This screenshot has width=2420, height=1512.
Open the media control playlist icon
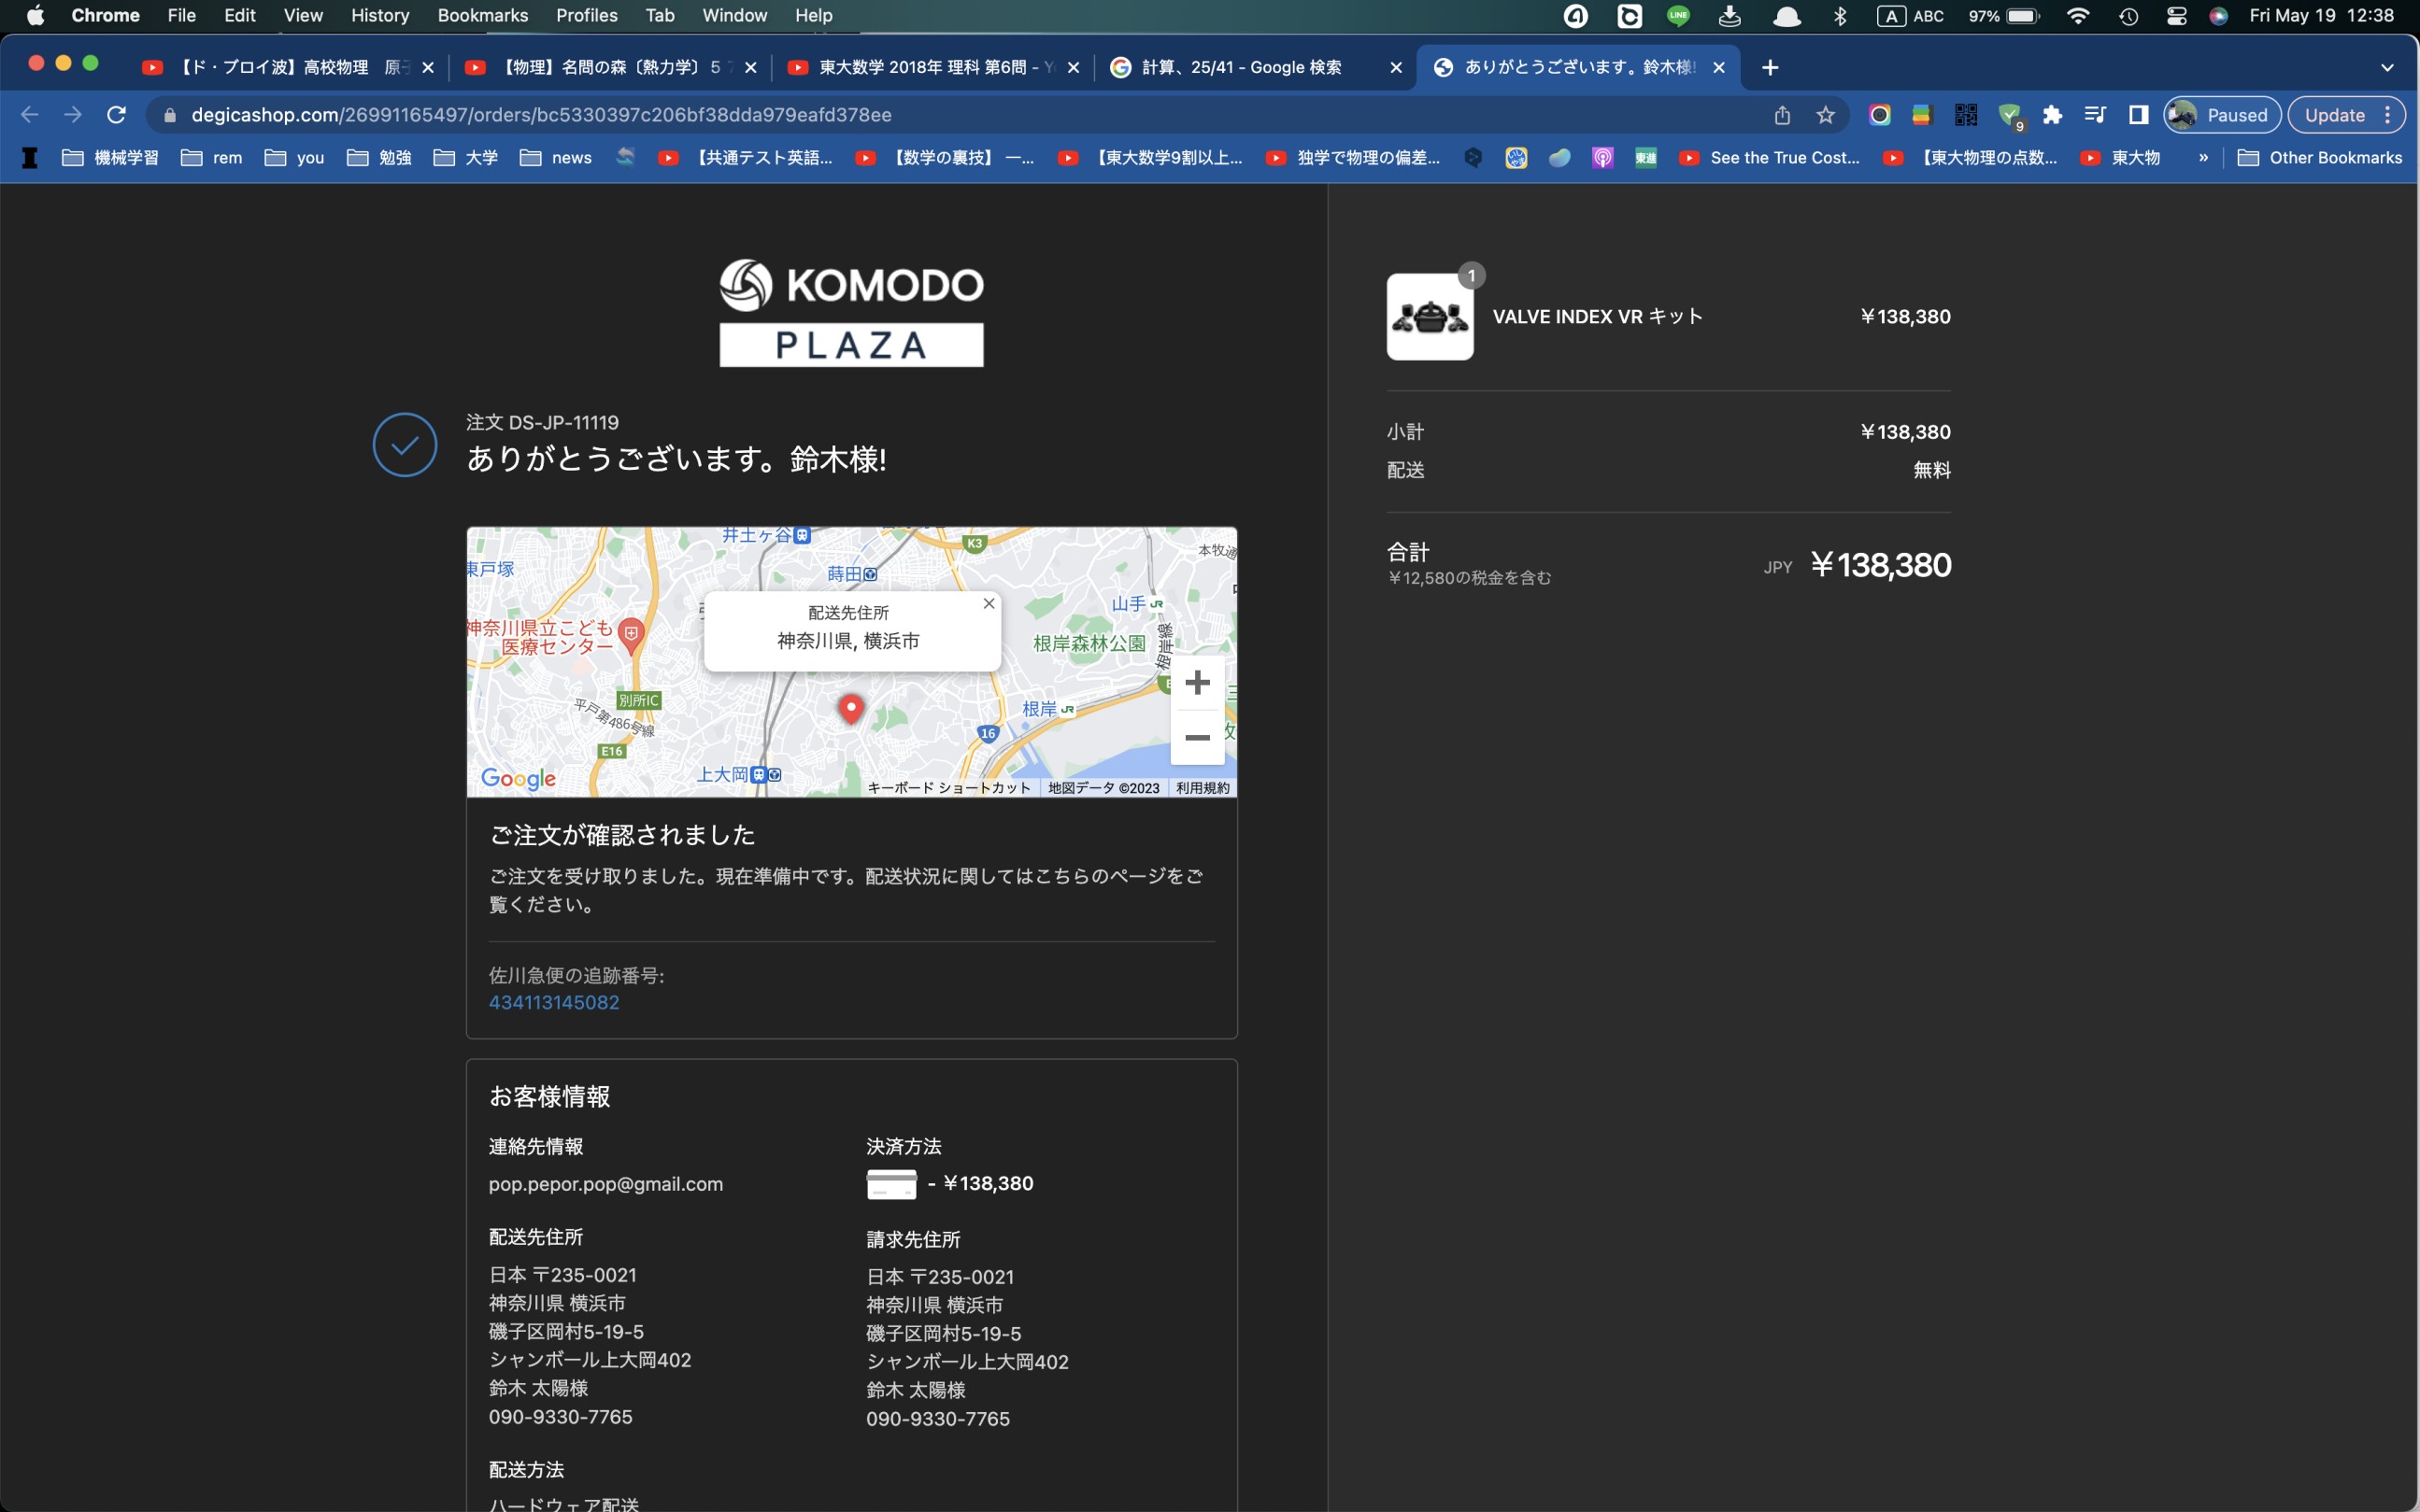point(2095,115)
